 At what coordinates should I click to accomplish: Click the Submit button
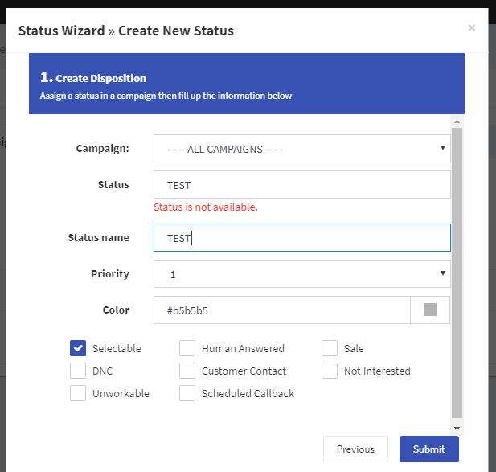point(429,449)
